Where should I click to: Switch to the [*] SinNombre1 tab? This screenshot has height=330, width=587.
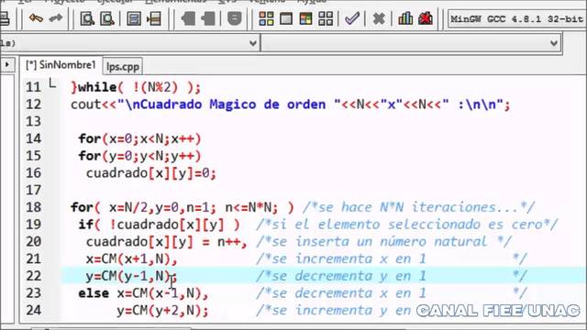61,65
